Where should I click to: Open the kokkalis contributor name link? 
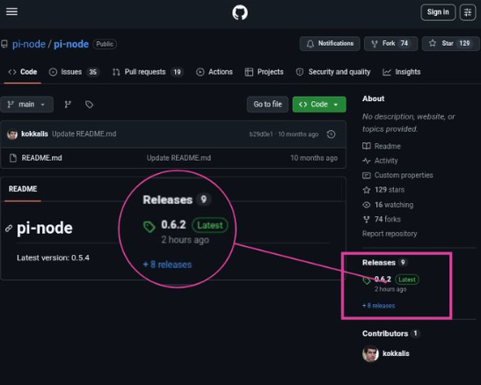(396, 353)
